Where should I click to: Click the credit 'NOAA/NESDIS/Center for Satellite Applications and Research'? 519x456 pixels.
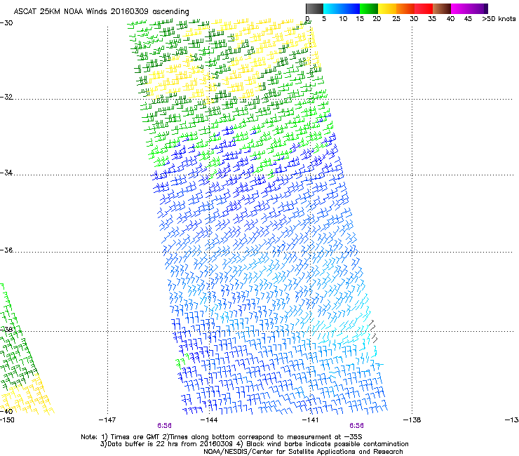coord(303,452)
